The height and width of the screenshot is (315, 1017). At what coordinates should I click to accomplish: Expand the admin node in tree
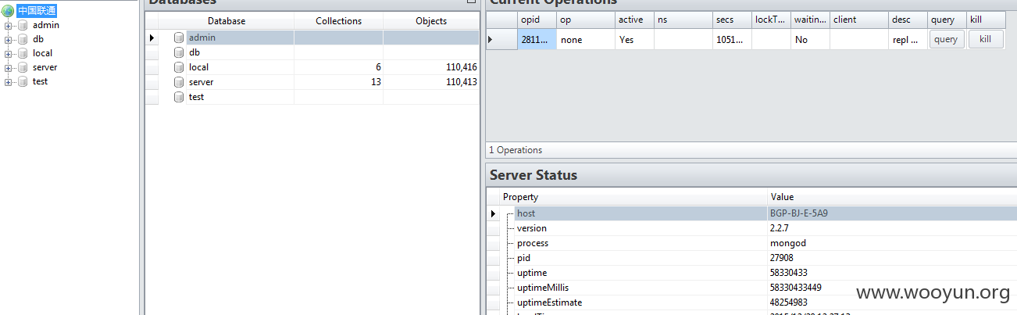[8, 25]
